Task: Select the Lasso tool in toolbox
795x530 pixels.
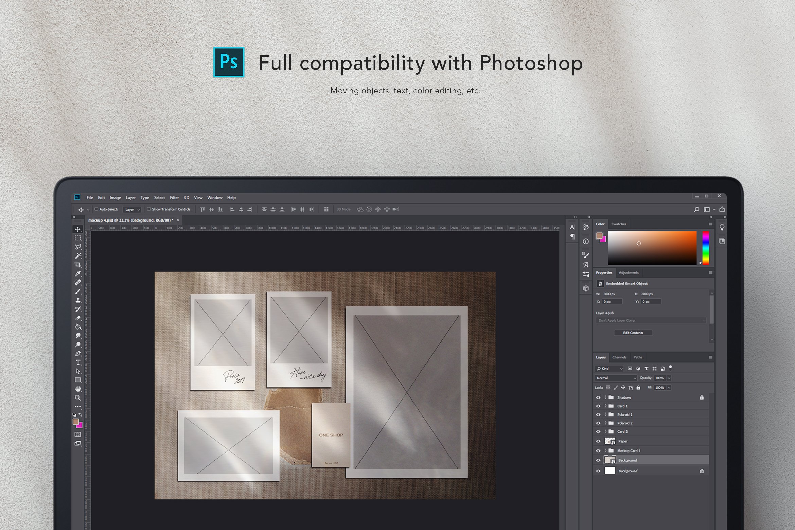Action: (78, 247)
